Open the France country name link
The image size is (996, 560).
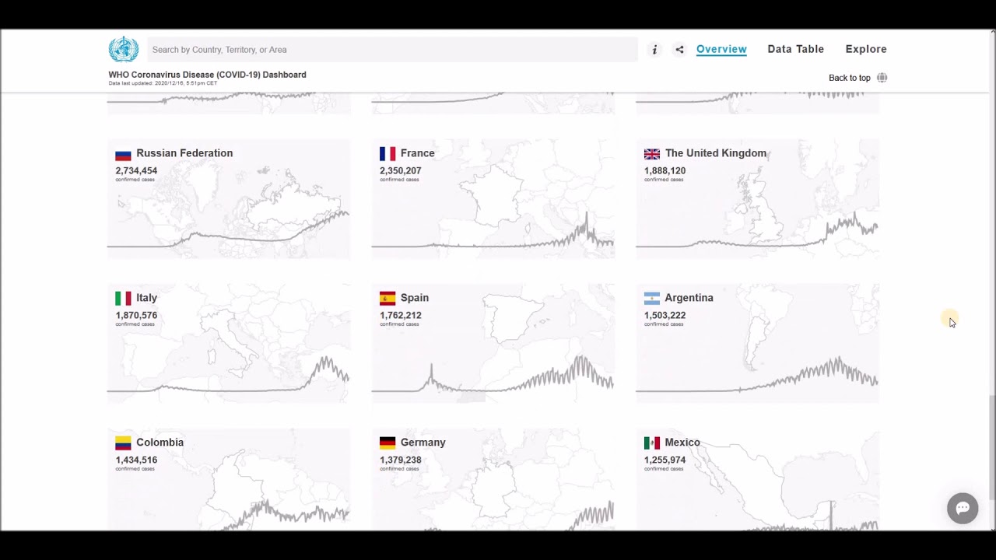pos(417,153)
